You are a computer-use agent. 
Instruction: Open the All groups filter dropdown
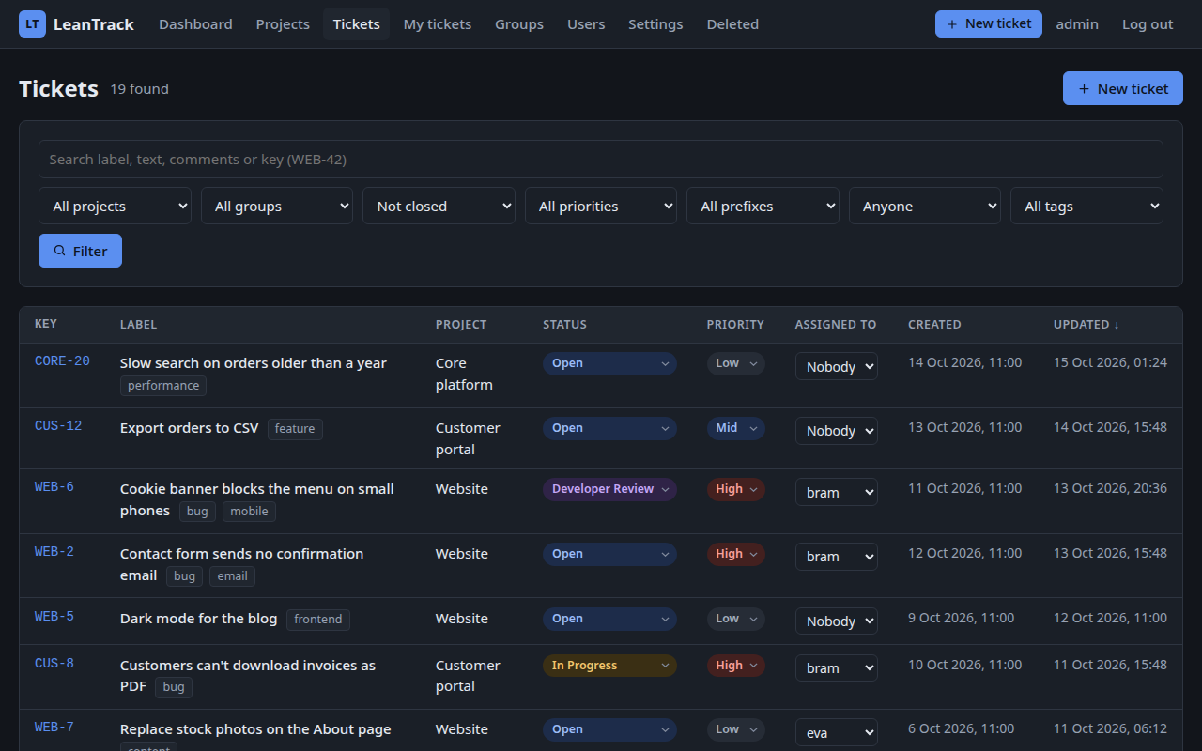click(x=277, y=207)
